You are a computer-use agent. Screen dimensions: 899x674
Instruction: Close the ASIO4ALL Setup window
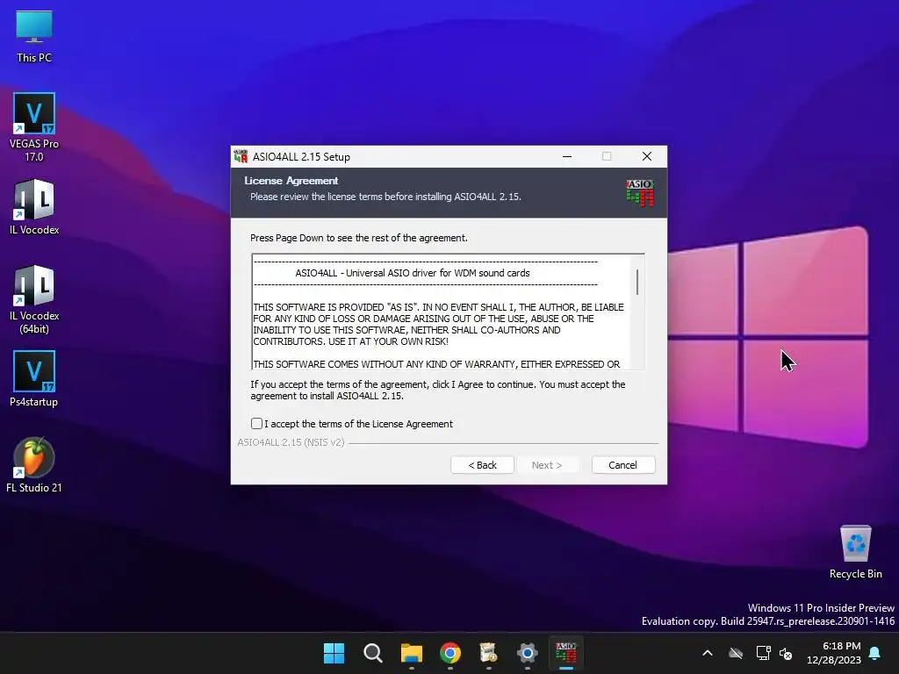[647, 156]
